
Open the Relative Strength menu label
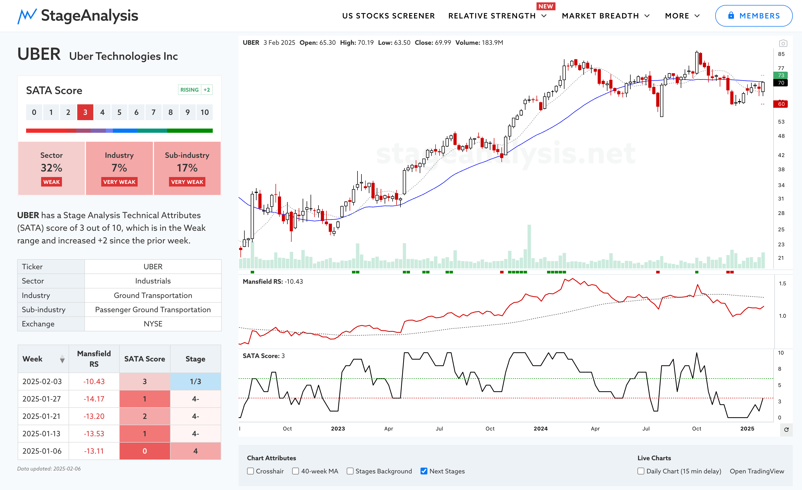492,16
